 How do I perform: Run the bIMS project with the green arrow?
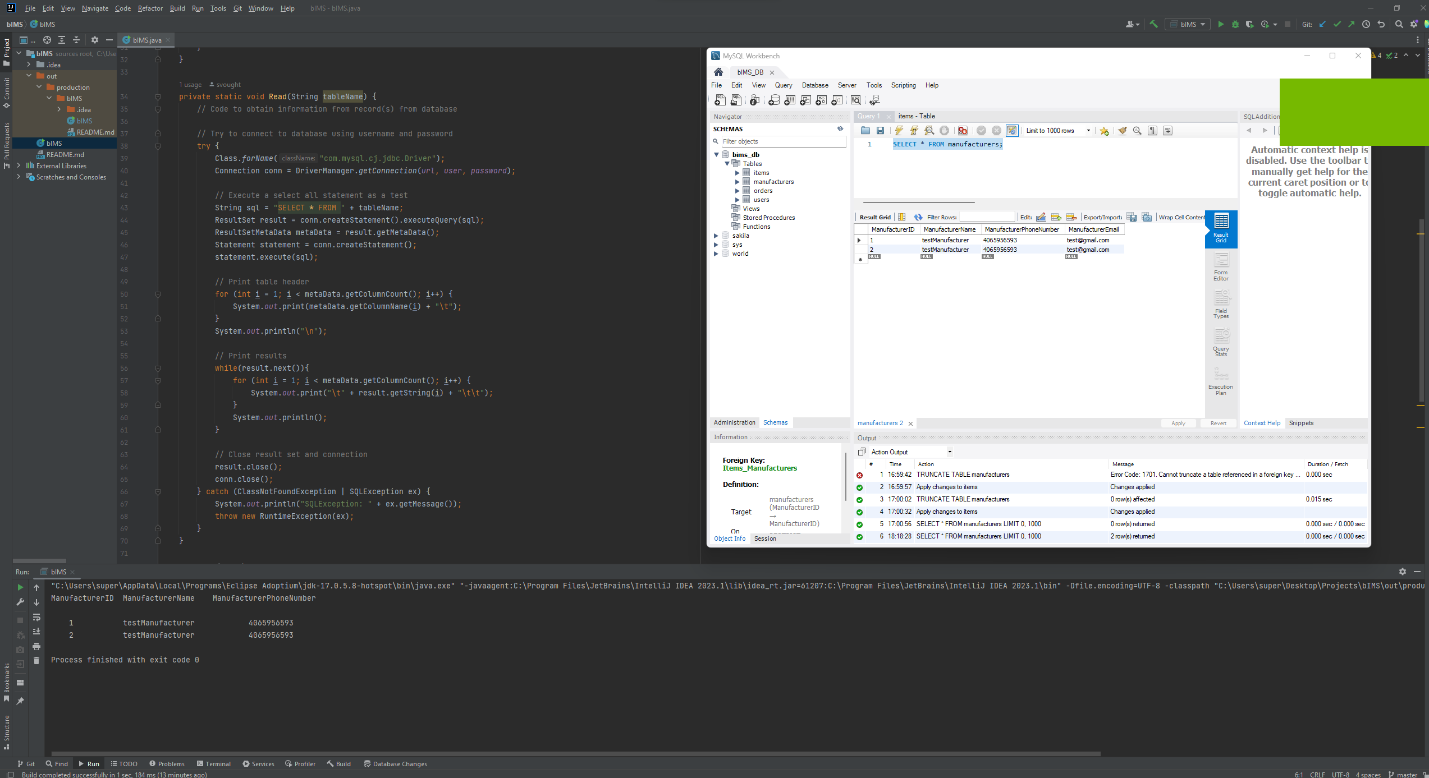point(1221,24)
